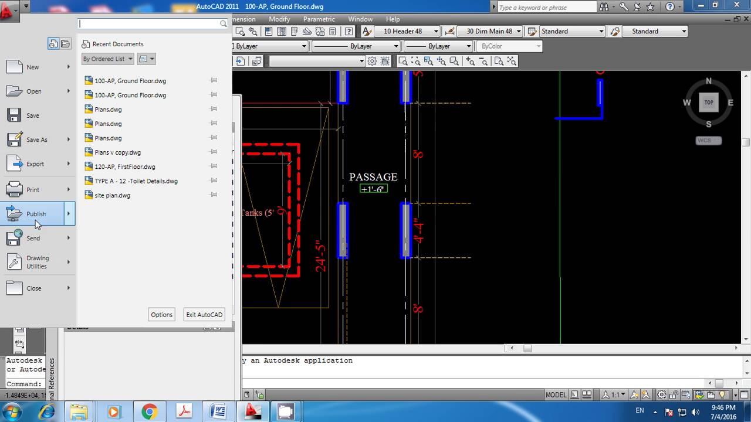Click the Zoom In plus icon
Viewport: 751px width, 422px height.
[x=470, y=62]
